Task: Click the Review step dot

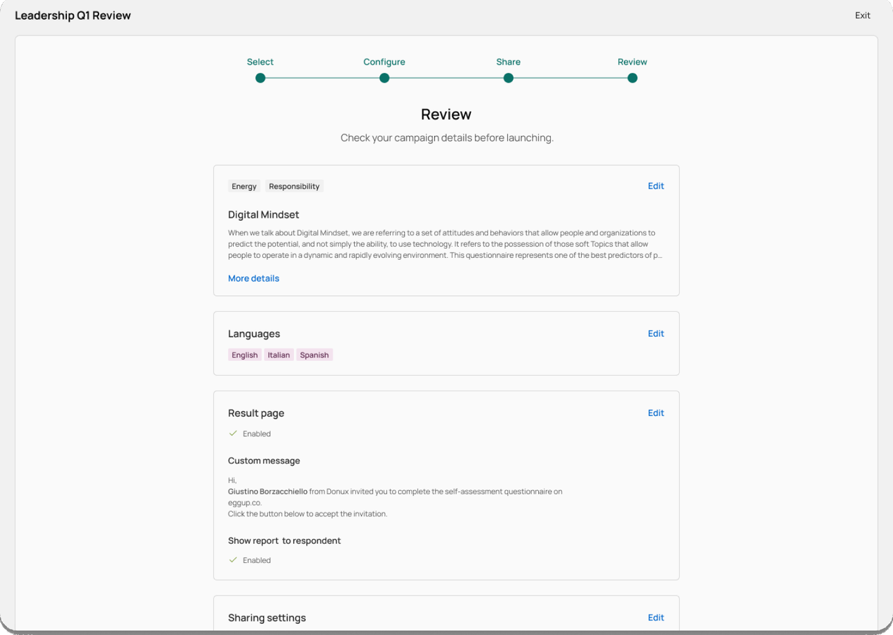Action: (633, 78)
